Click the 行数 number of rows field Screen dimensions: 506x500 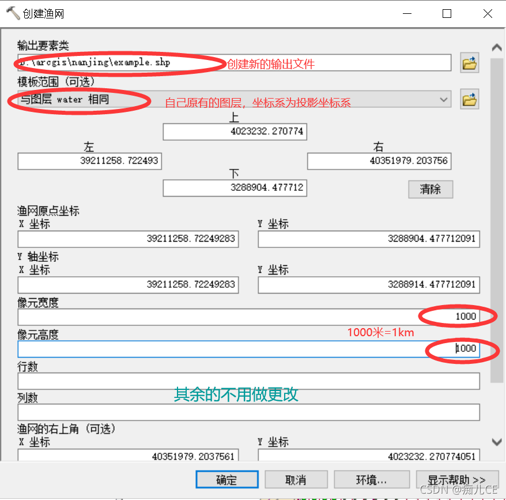(249, 381)
